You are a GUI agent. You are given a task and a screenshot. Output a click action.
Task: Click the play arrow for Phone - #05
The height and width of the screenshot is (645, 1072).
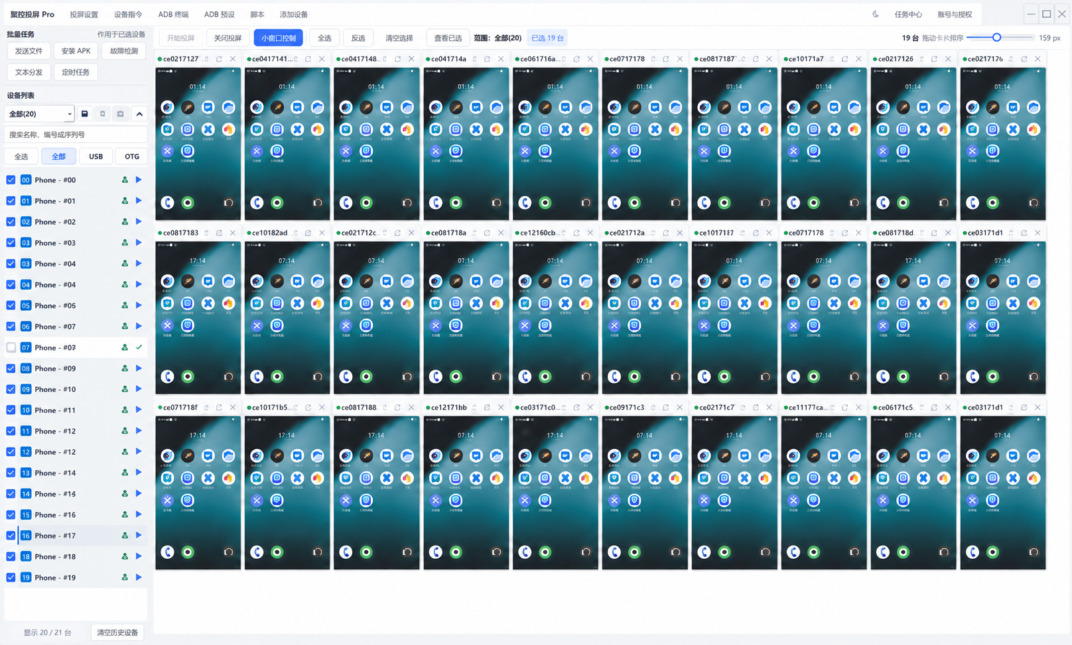point(139,306)
